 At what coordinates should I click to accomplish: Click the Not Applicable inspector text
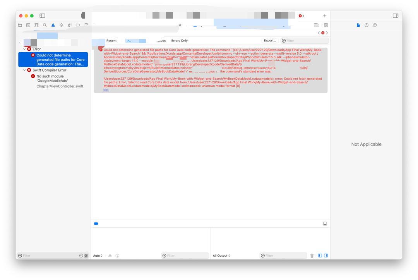tap(366, 144)
